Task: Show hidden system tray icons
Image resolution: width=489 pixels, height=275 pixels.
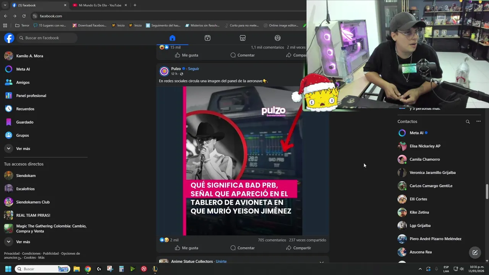Action: coord(420,269)
